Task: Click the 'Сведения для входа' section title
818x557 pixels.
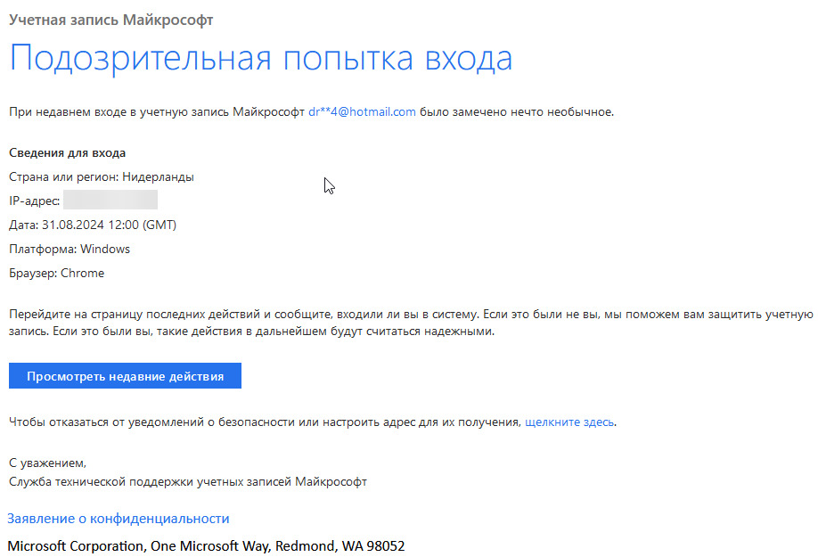Action: click(x=68, y=152)
